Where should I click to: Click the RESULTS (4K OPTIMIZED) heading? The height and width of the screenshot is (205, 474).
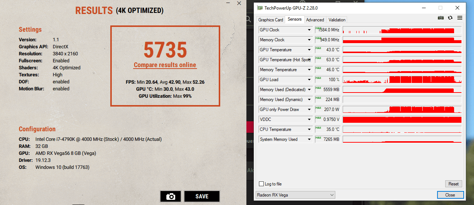pyautogui.click(x=119, y=11)
